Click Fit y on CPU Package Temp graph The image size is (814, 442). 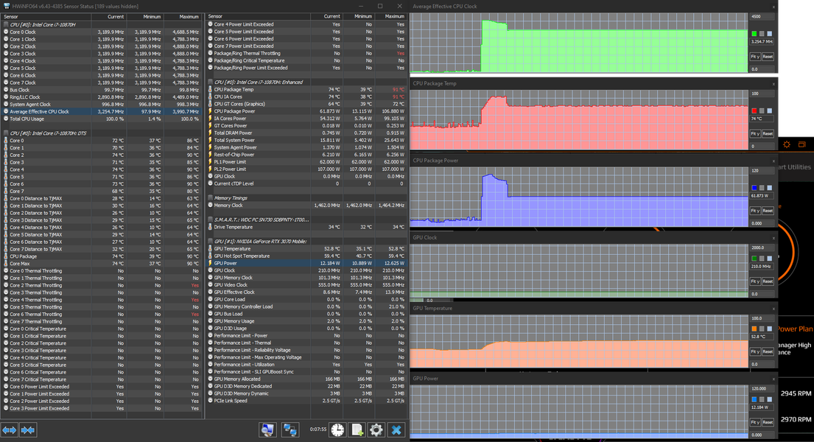pos(755,134)
